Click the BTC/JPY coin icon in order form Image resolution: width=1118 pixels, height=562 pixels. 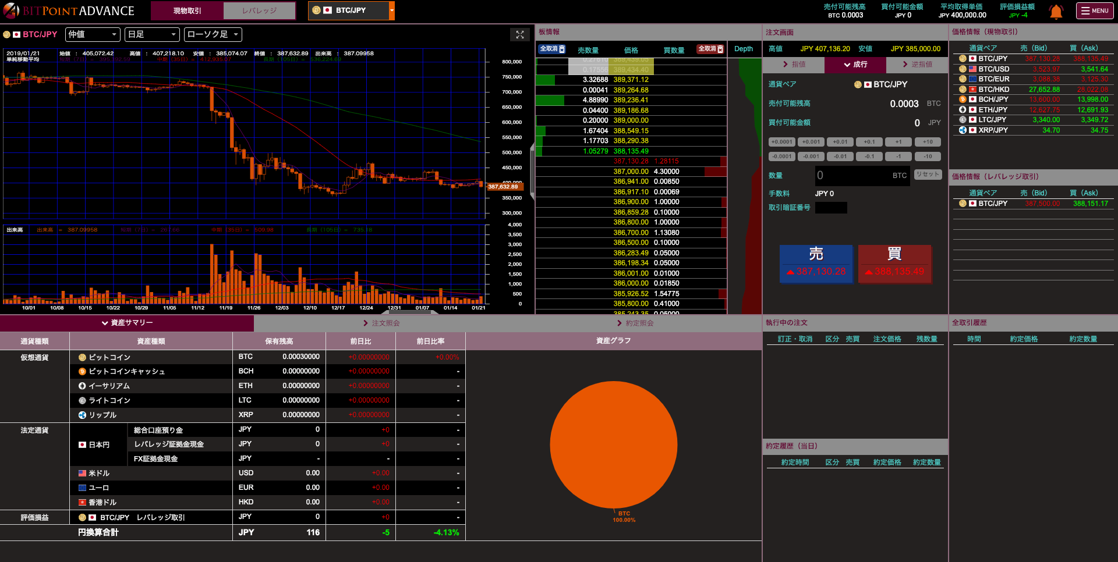click(x=858, y=85)
